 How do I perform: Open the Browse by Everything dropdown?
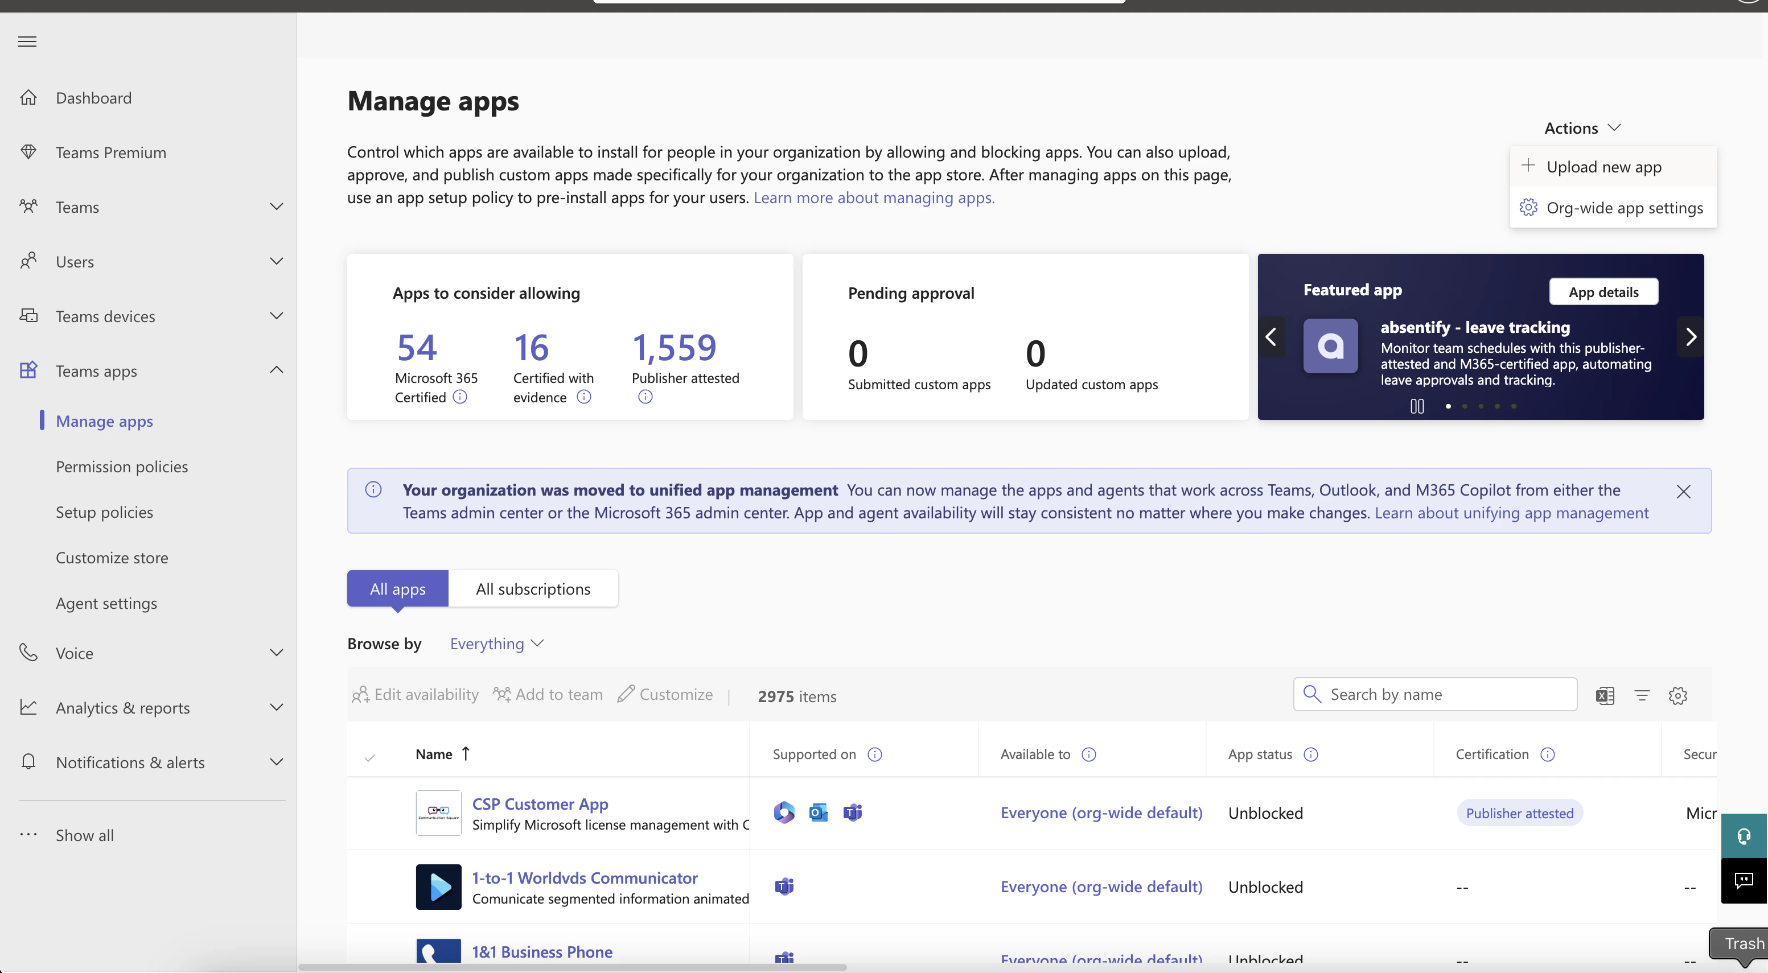tap(496, 644)
